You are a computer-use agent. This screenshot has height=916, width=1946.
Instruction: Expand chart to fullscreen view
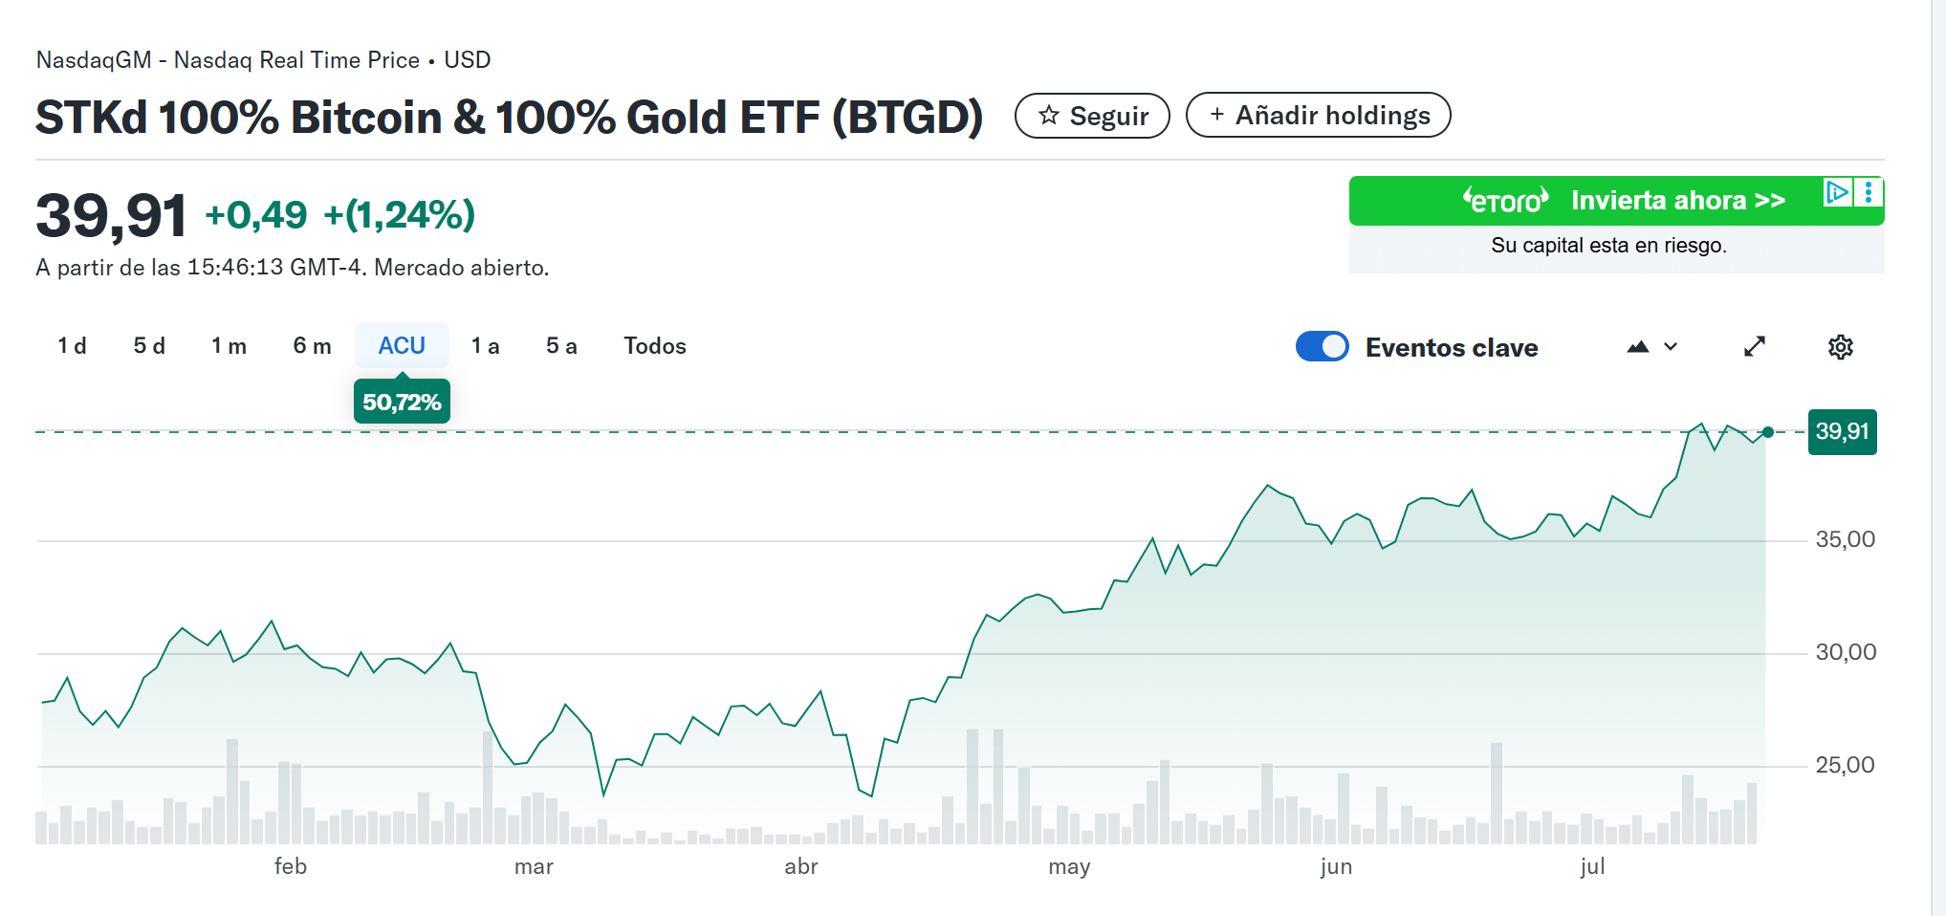click(x=1754, y=347)
